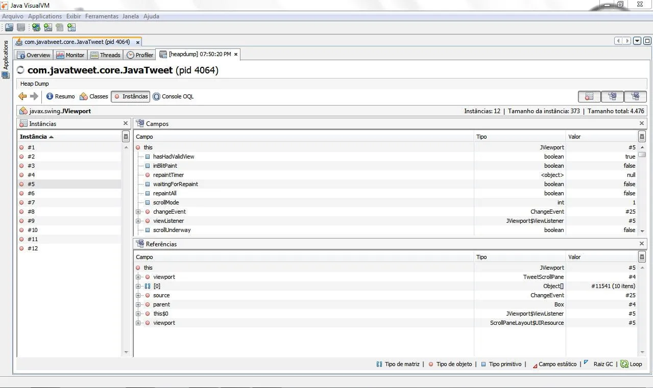The image size is (653, 388).
Task: Expand the viewport ScrollPaneLayout$UIResource reference
Action: point(138,323)
